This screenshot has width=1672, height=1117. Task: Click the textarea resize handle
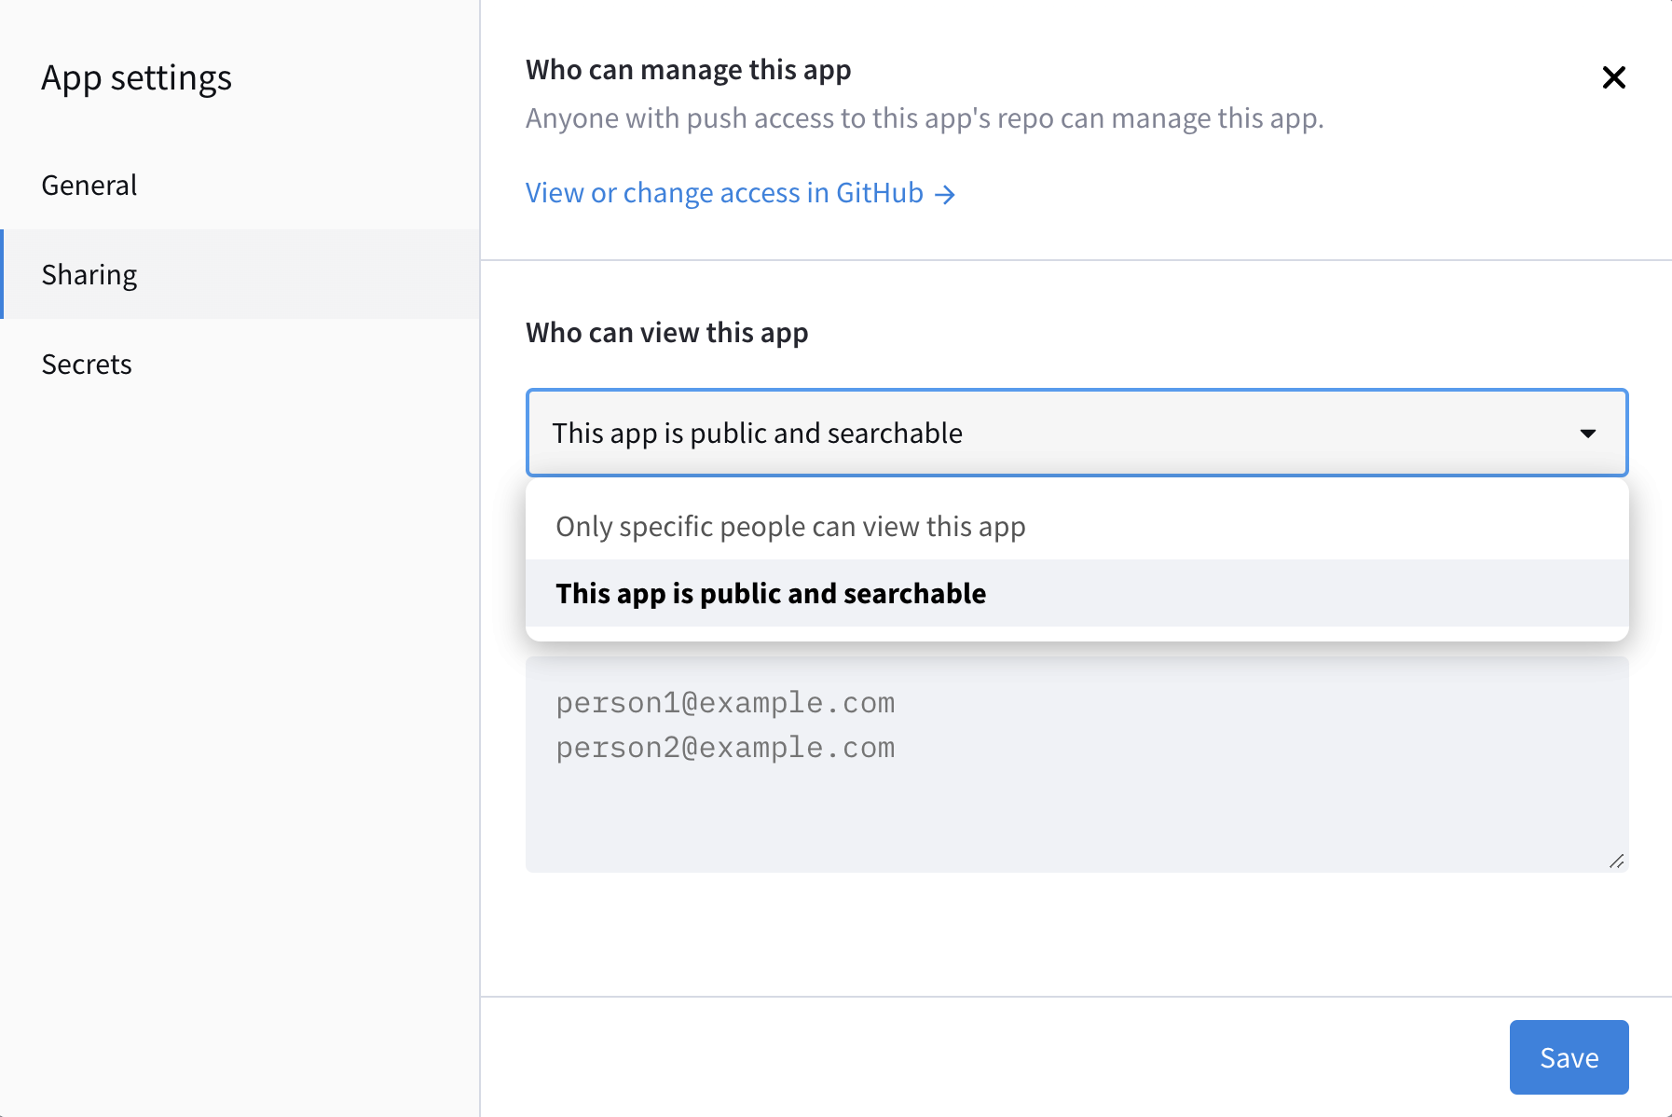1617,862
